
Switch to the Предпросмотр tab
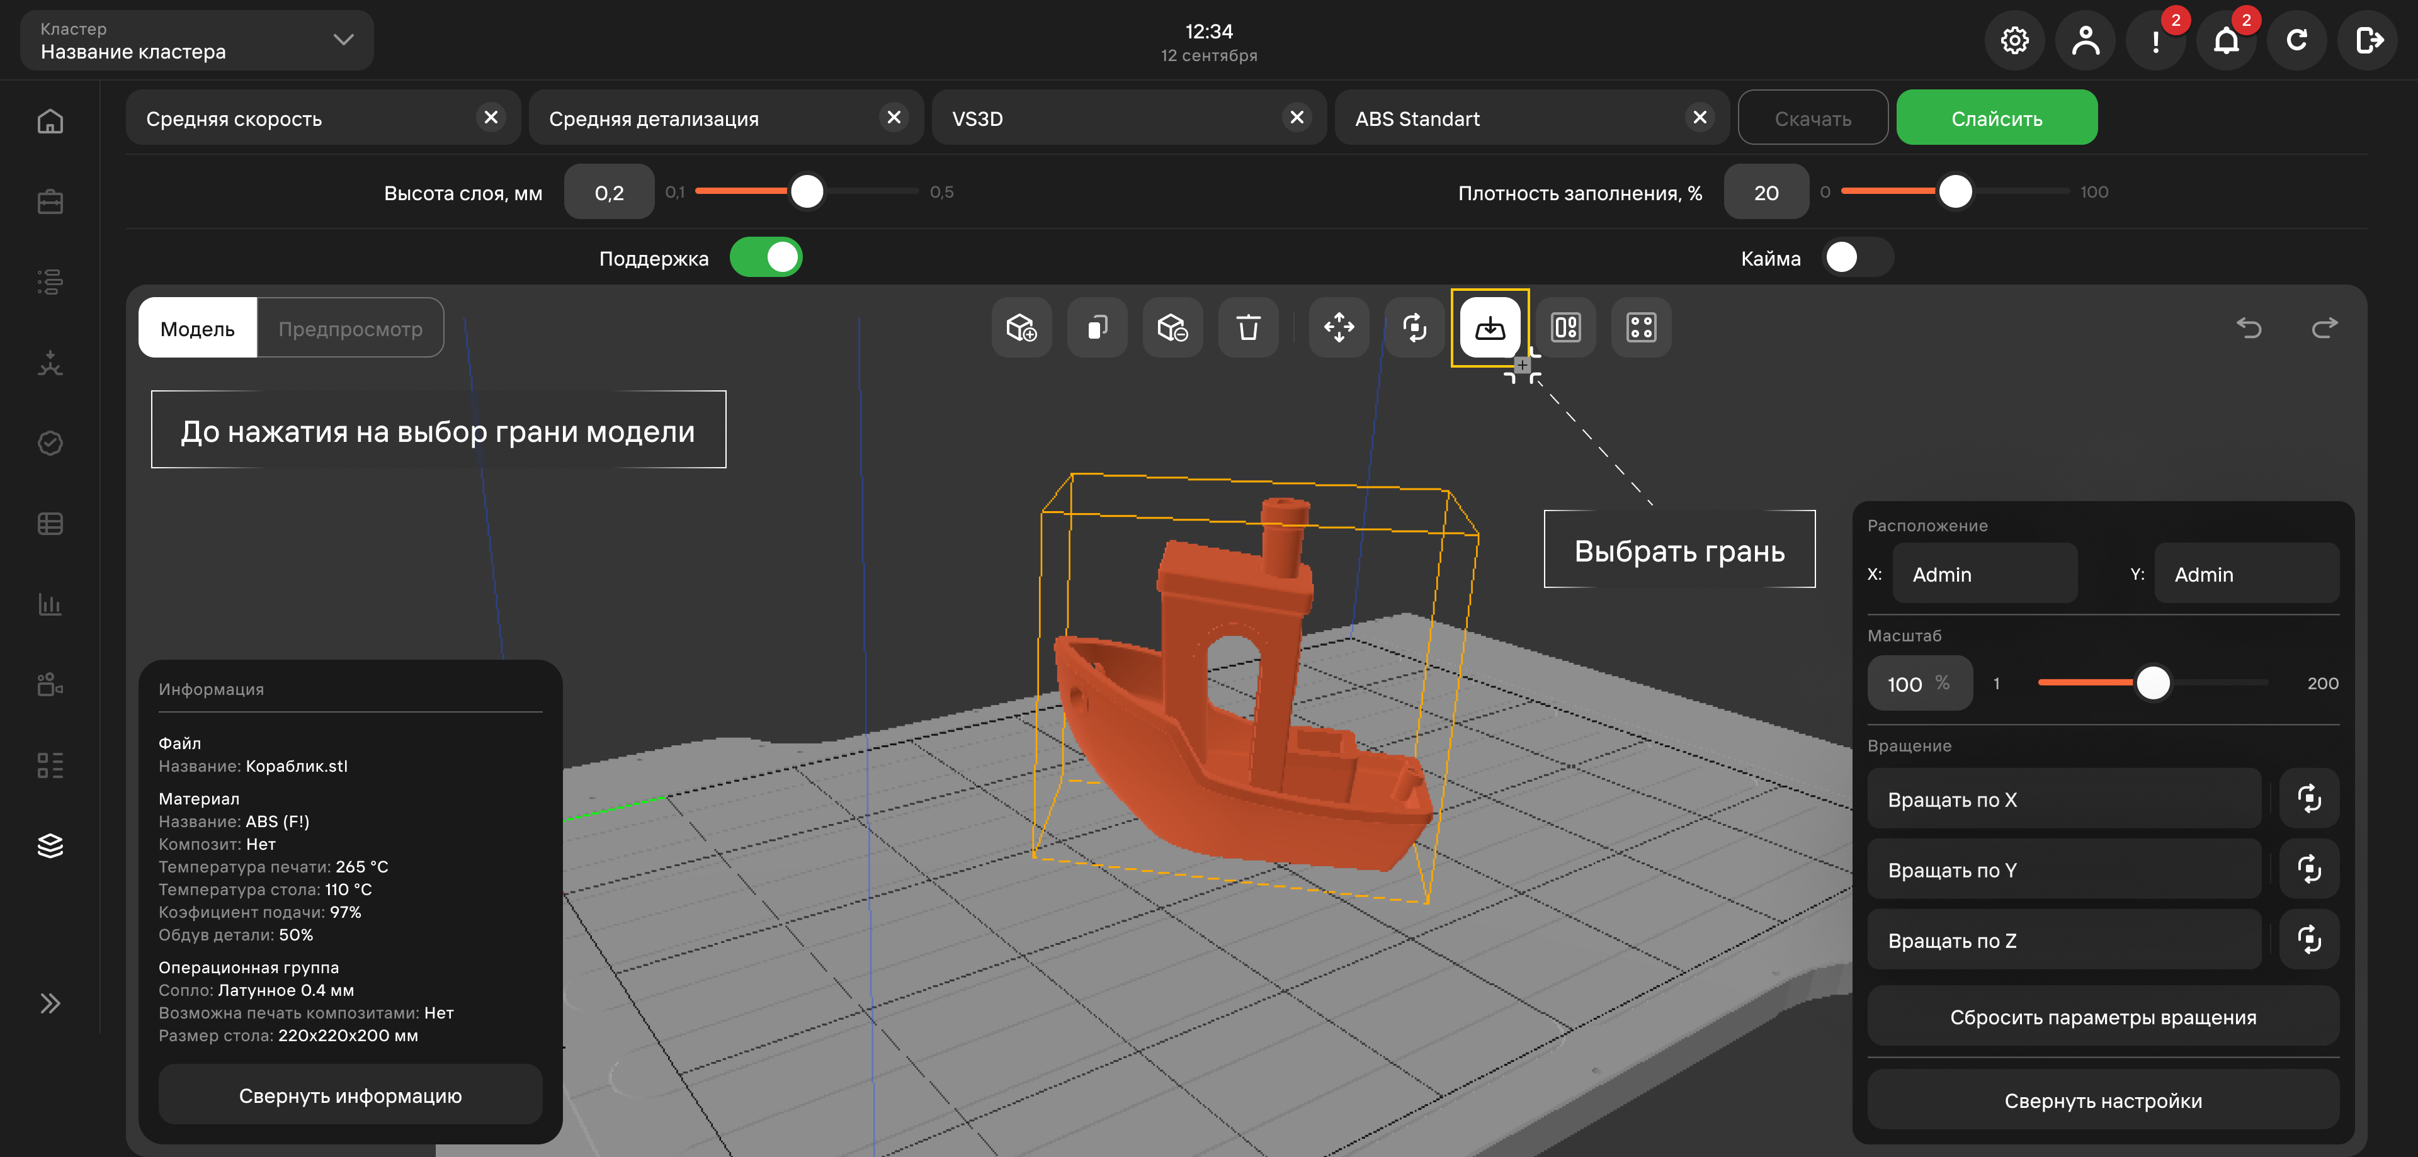(x=350, y=327)
